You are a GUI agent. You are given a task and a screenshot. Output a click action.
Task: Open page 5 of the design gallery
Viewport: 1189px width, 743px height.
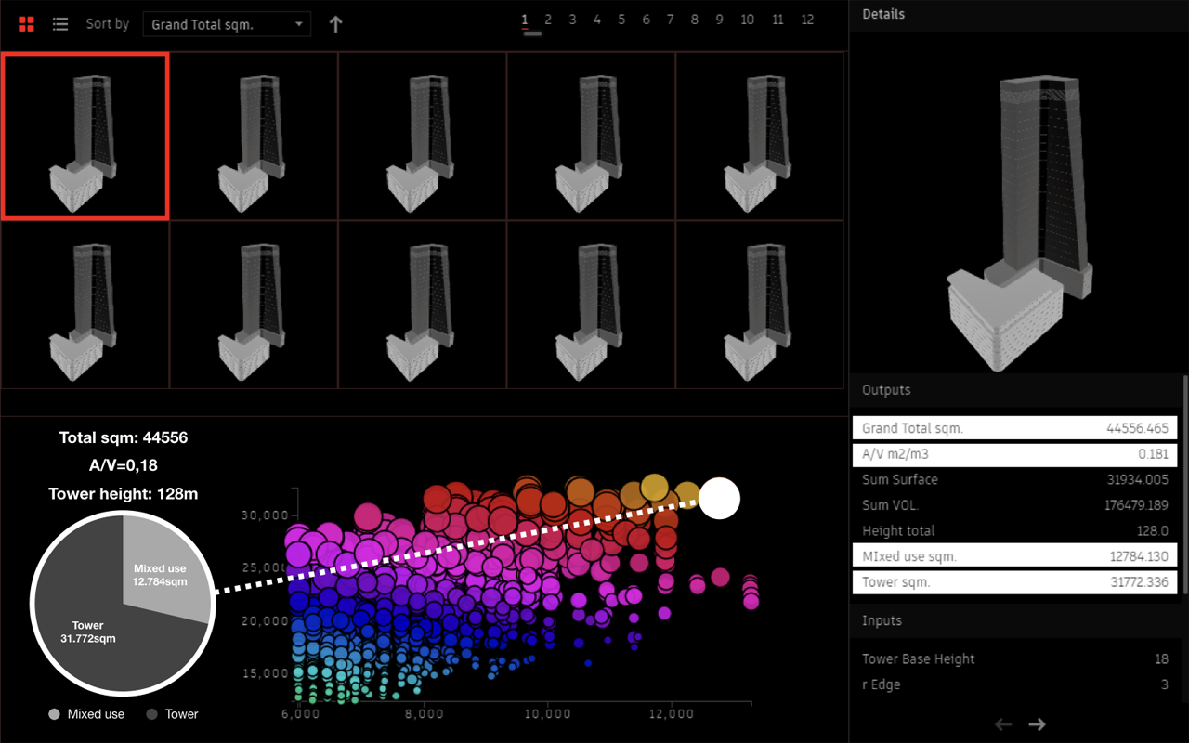pyautogui.click(x=621, y=20)
